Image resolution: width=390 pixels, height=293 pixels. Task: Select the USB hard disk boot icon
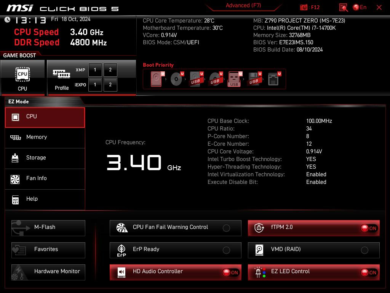click(x=196, y=79)
